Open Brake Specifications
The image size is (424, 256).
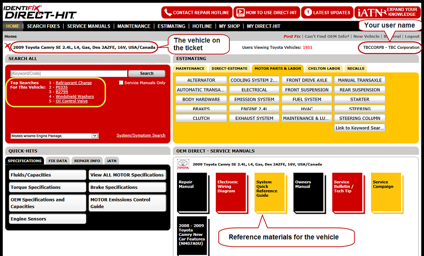[x=127, y=187]
